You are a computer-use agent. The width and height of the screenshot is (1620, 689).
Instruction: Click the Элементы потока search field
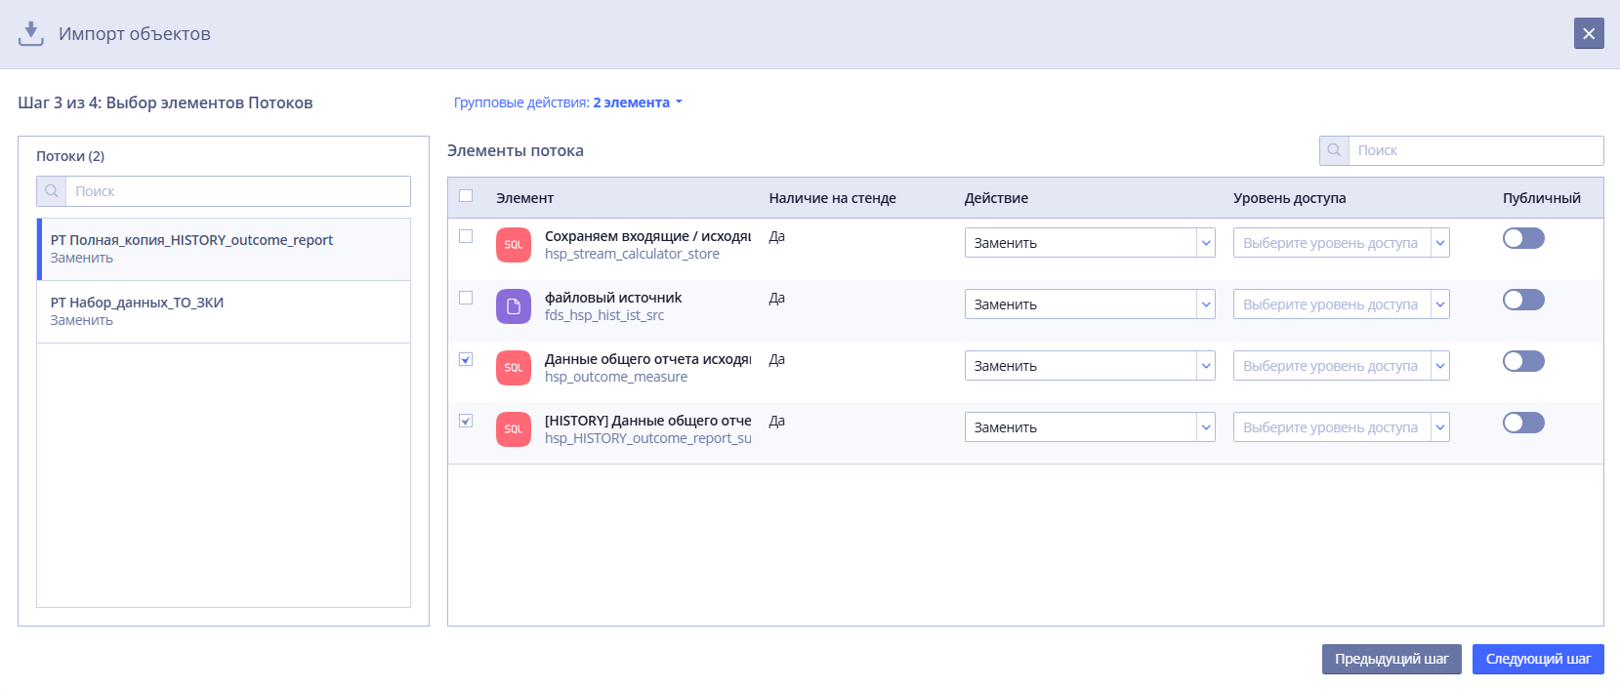coord(1475,150)
